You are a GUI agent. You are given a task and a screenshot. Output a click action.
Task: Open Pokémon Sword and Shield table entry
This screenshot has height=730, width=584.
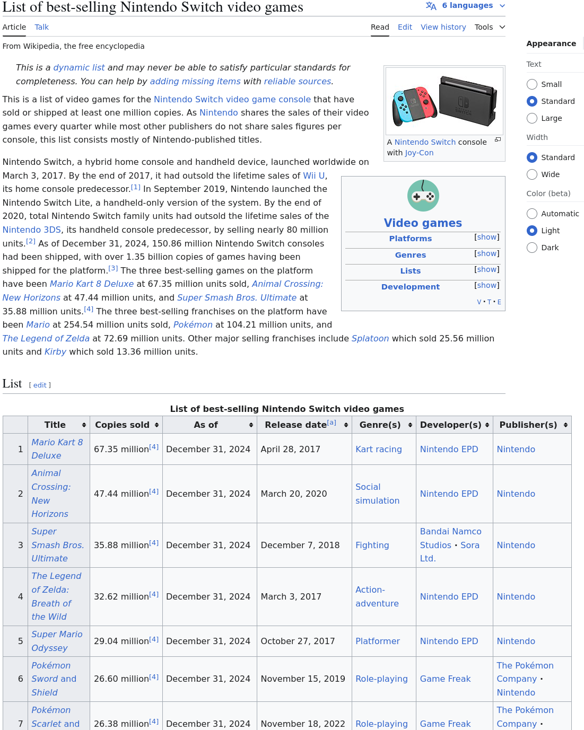[x=54, y=679]
